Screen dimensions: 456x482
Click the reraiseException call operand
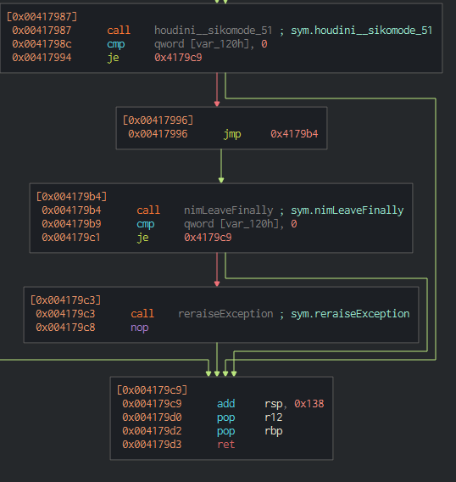pos(225,314)
